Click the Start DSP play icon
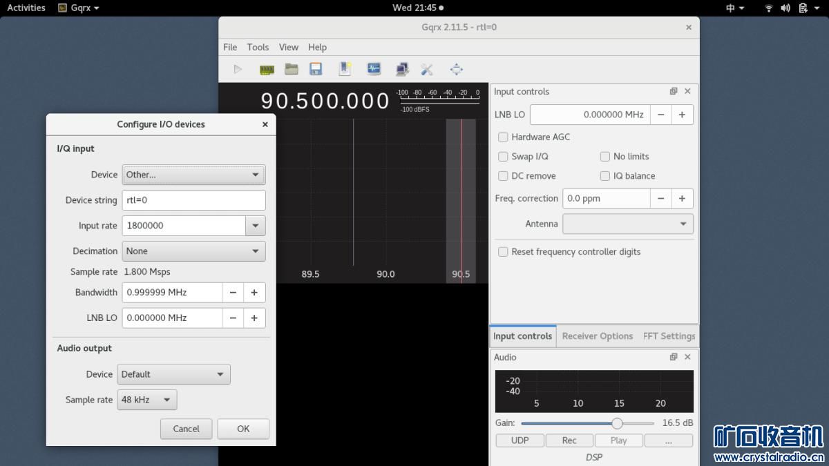This screenshot has height=466, width=829. (238, 69)
